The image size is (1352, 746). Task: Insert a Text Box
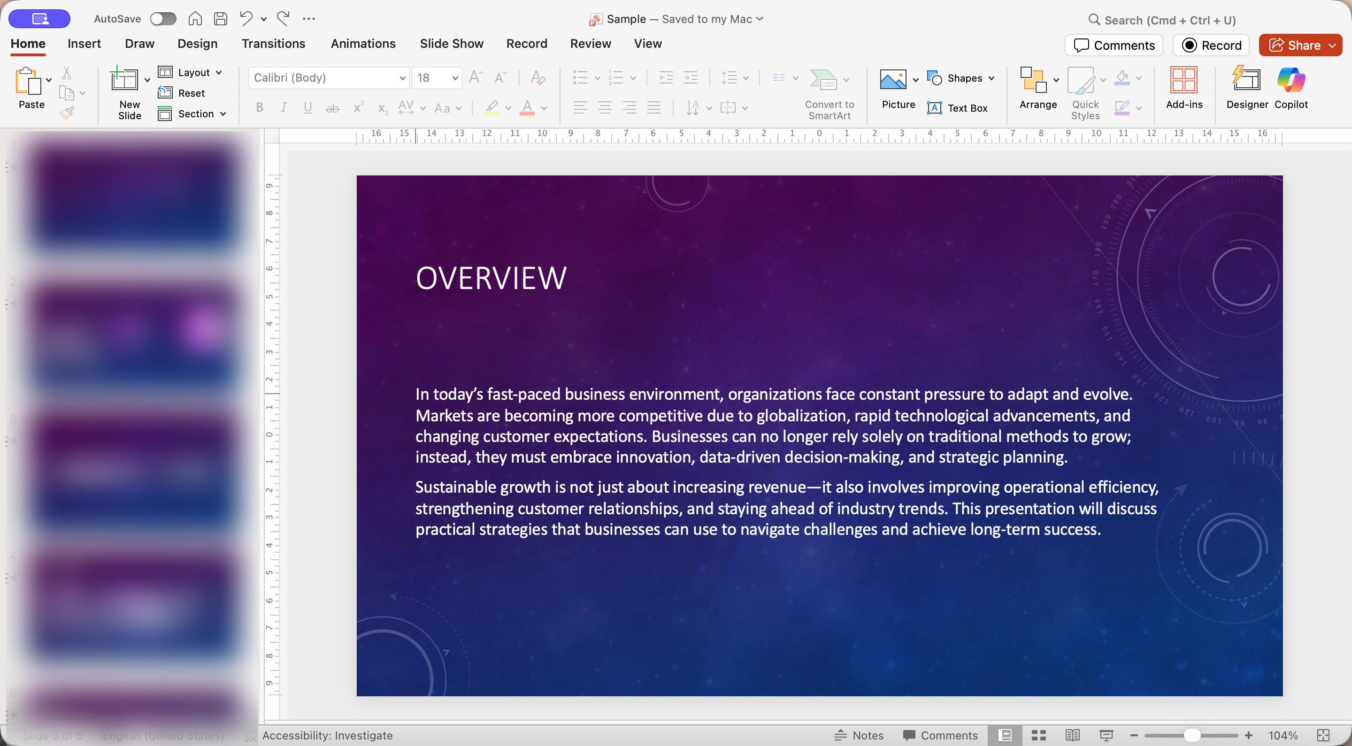pos(957,108)
